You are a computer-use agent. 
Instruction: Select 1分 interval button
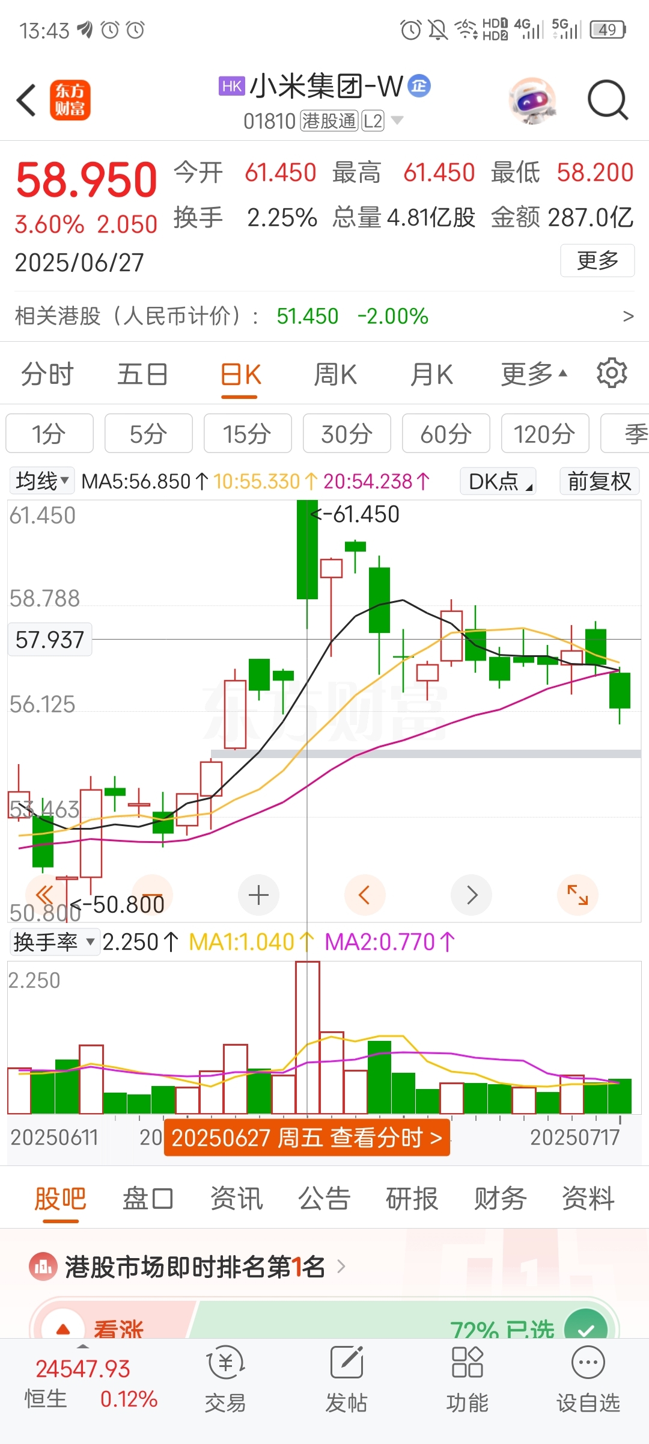[49, 433]
